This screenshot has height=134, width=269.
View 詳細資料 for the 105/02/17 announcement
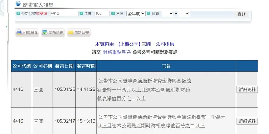[247, 121]
